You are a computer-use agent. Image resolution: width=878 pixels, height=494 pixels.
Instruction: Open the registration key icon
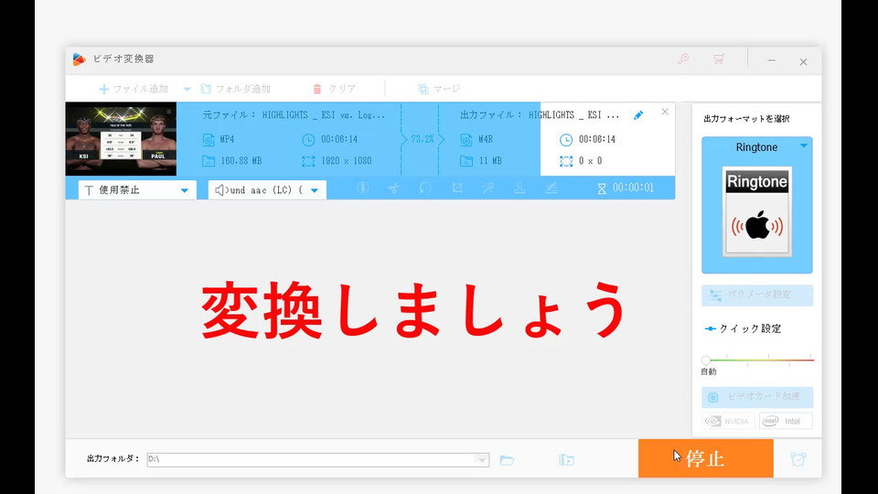pos(683,59)
